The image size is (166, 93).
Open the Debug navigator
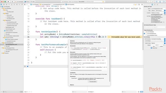pos(17,5)
